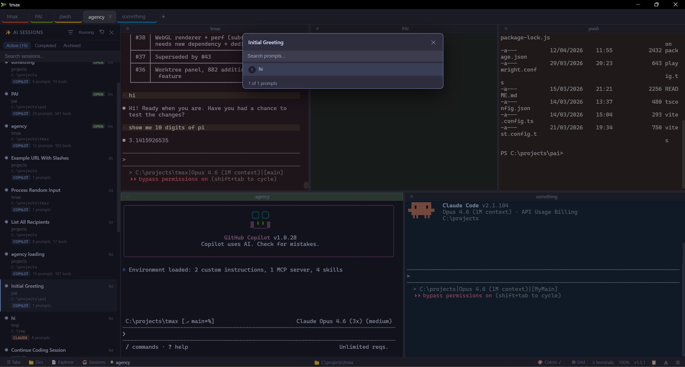Image resolution: width=685 pixels, height=367 pixels.
Task: Open the Explorer icon in status bar
Action: 54,362
